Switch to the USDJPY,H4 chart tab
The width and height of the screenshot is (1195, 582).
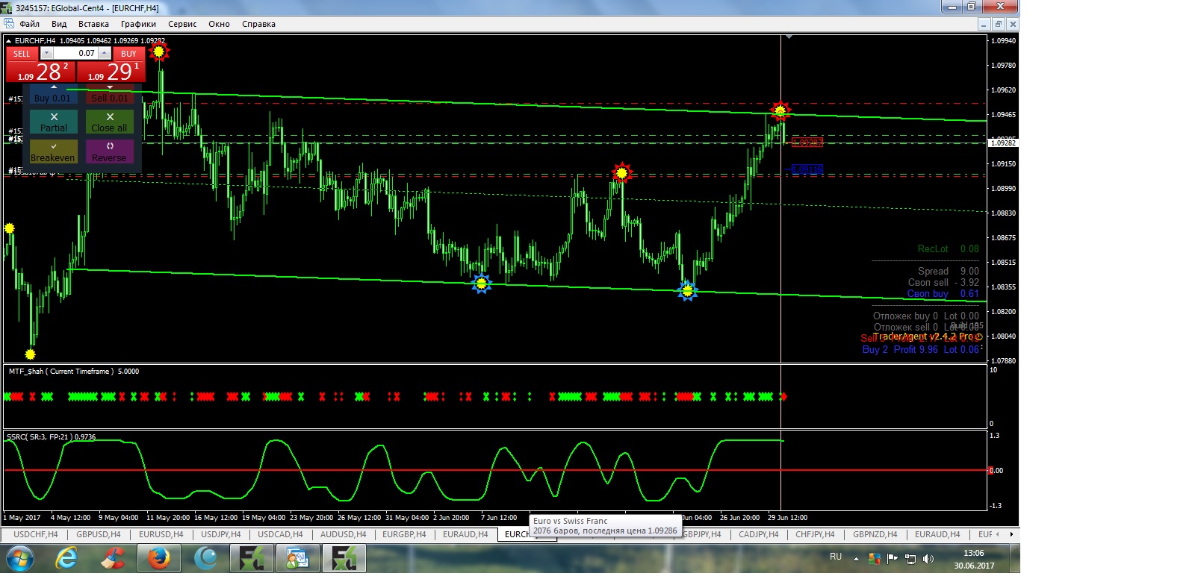click(221, 534)
